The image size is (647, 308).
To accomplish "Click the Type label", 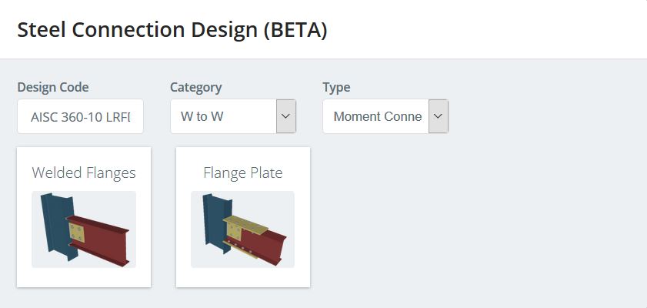I will click(x=336, y=87).
